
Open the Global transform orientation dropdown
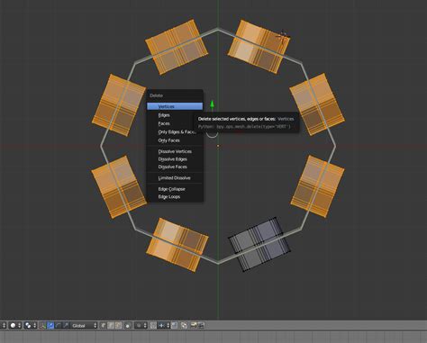coord(84,326)
